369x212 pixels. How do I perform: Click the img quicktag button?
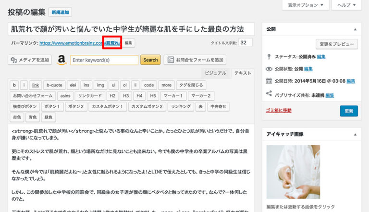(x=100, y=85)
